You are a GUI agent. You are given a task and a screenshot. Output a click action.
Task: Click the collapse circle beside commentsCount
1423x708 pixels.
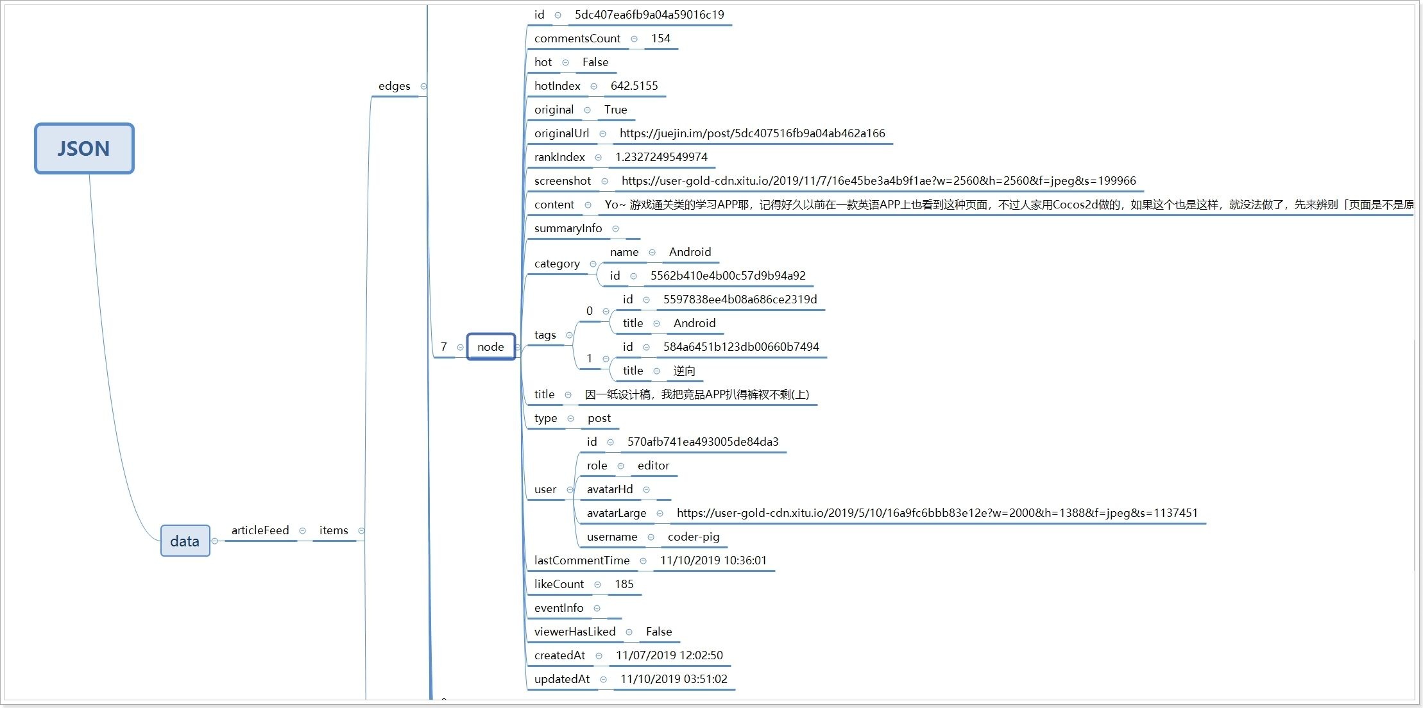tap(634, 39)
